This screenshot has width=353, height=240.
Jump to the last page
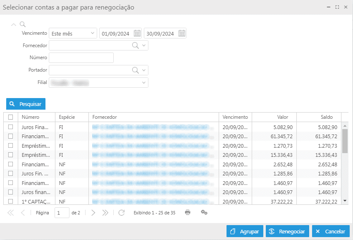(105, 213)
